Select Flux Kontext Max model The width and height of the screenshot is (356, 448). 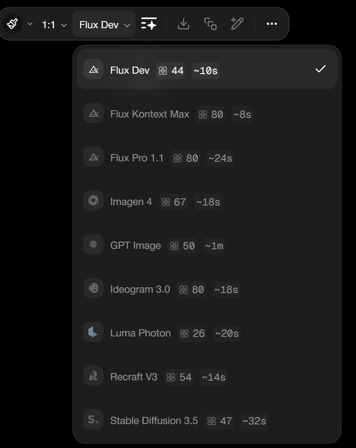coord(149,114)
